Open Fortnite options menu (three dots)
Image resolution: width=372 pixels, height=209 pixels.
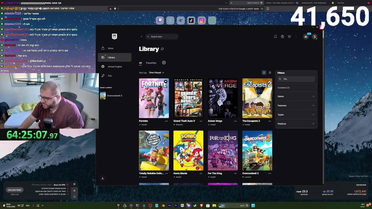coord(167,121)
